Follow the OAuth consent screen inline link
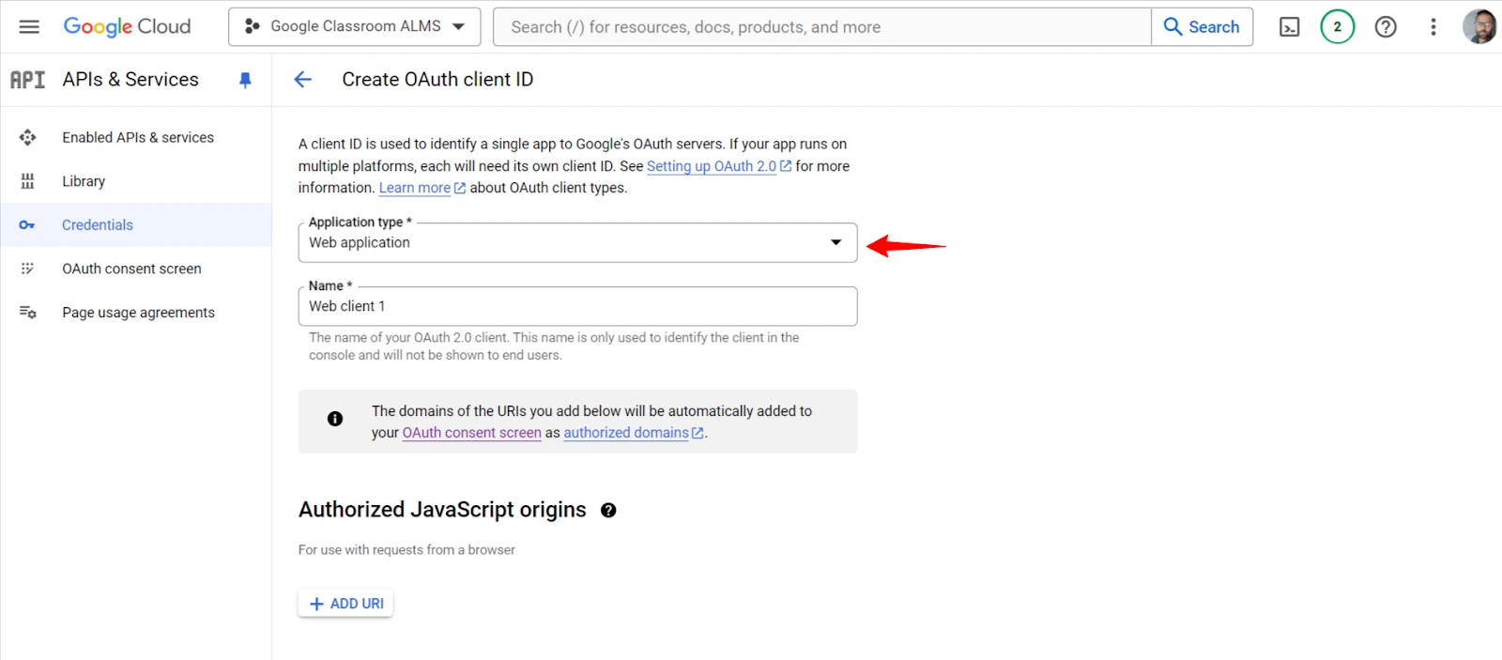Screen dimensions: 1502x660 click(x=471, y=433)
